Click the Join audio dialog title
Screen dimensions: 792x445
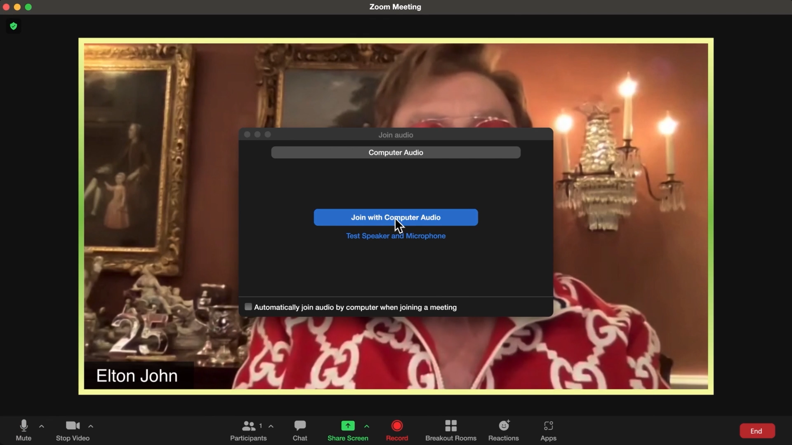396,135
